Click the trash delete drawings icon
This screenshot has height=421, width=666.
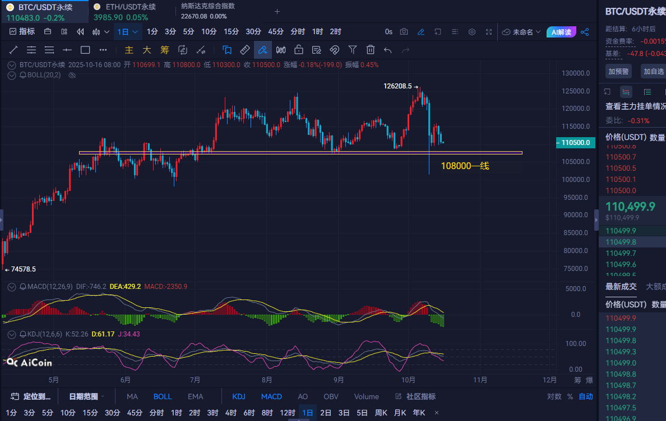click(x=370, y=50)
